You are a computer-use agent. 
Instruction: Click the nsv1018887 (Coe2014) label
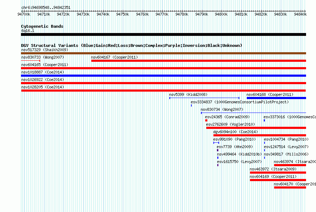[43, 72]
